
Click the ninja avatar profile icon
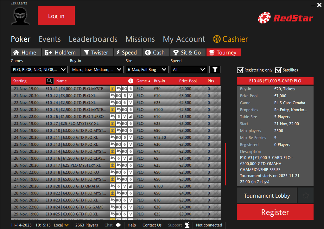(21, 16)
